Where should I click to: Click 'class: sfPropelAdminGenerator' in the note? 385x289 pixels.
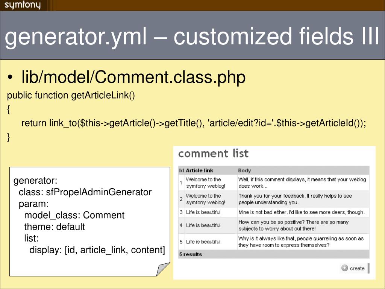click(85, 192)
